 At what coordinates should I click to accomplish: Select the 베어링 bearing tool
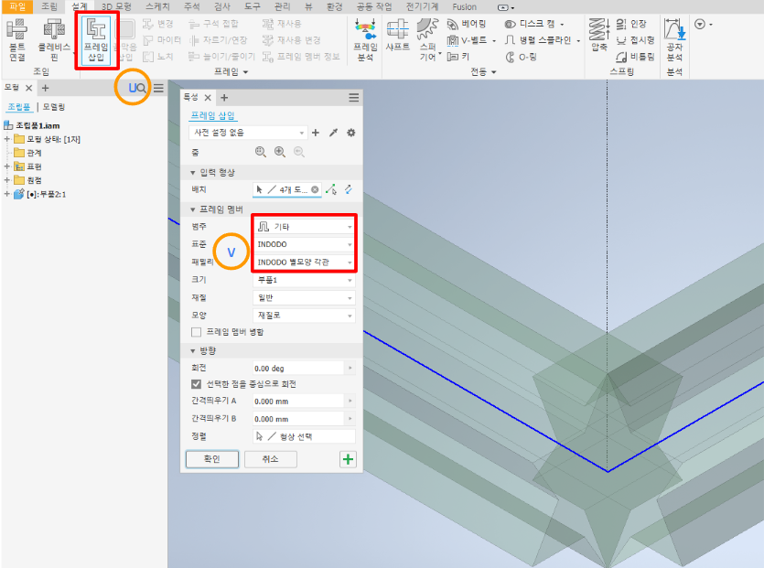467,24
